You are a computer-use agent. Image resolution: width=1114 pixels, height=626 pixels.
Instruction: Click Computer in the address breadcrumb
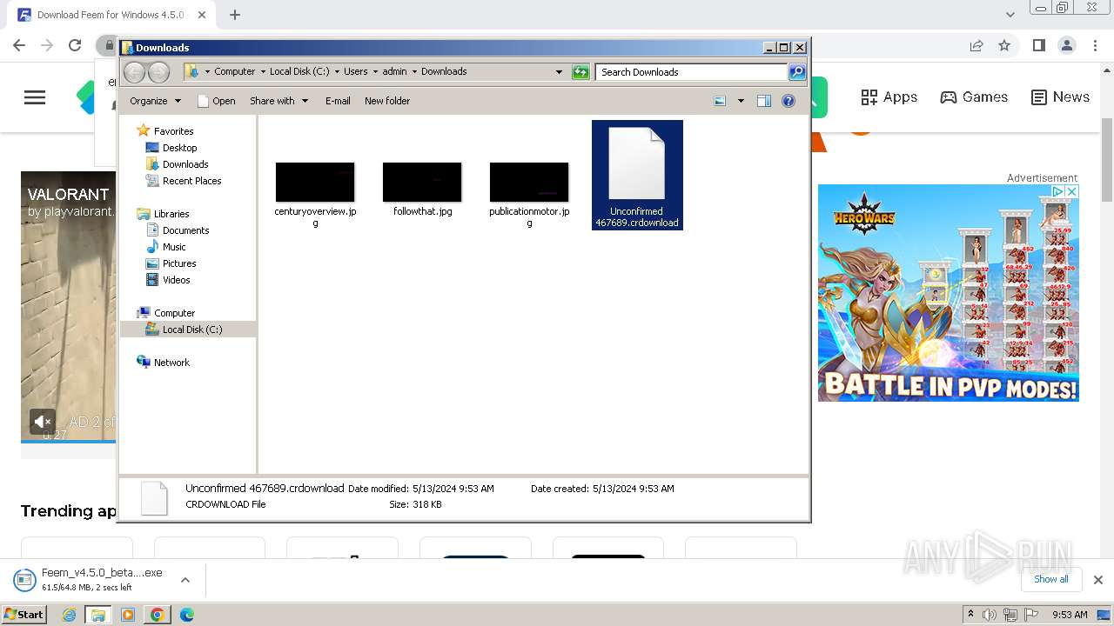click(x=234, y=71)
